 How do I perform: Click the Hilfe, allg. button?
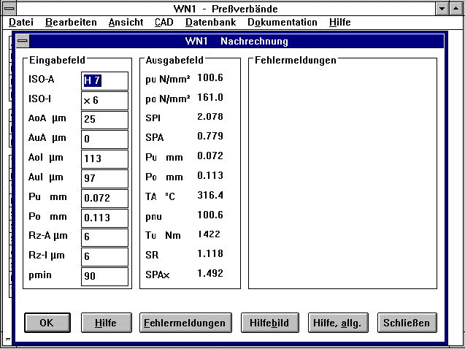(x=337, y=322)
